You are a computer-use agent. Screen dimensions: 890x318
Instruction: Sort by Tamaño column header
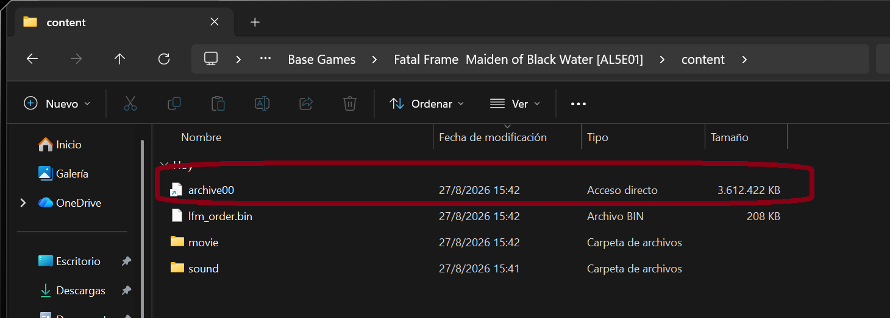pos(729,137)
